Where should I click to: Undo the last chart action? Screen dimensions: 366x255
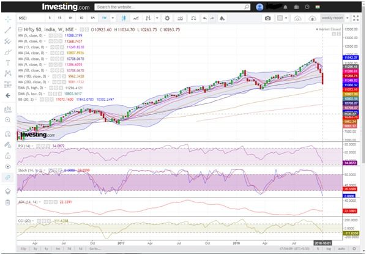pyautogui.click(x=204, y=18)
